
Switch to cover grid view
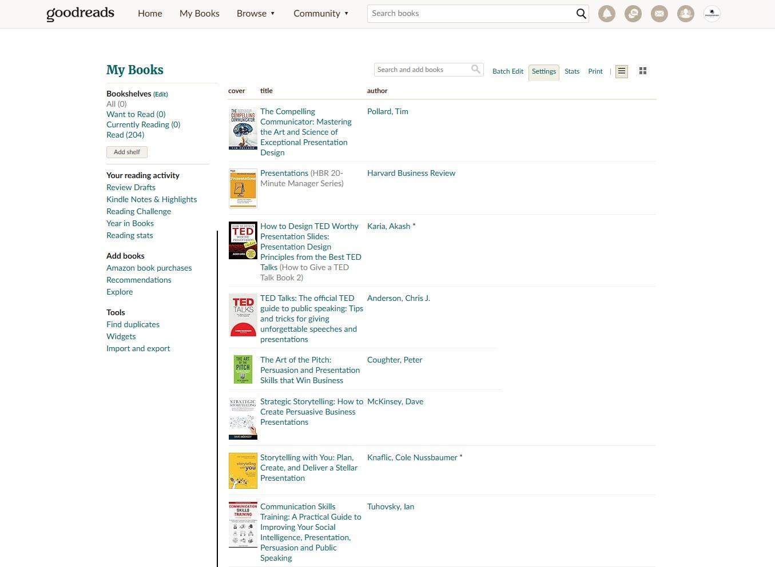[643, 71]
